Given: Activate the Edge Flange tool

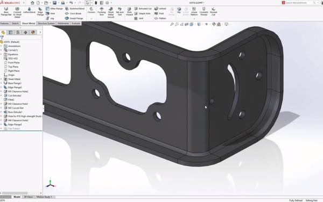Looking at the screenshot, I should click(40, 11).
